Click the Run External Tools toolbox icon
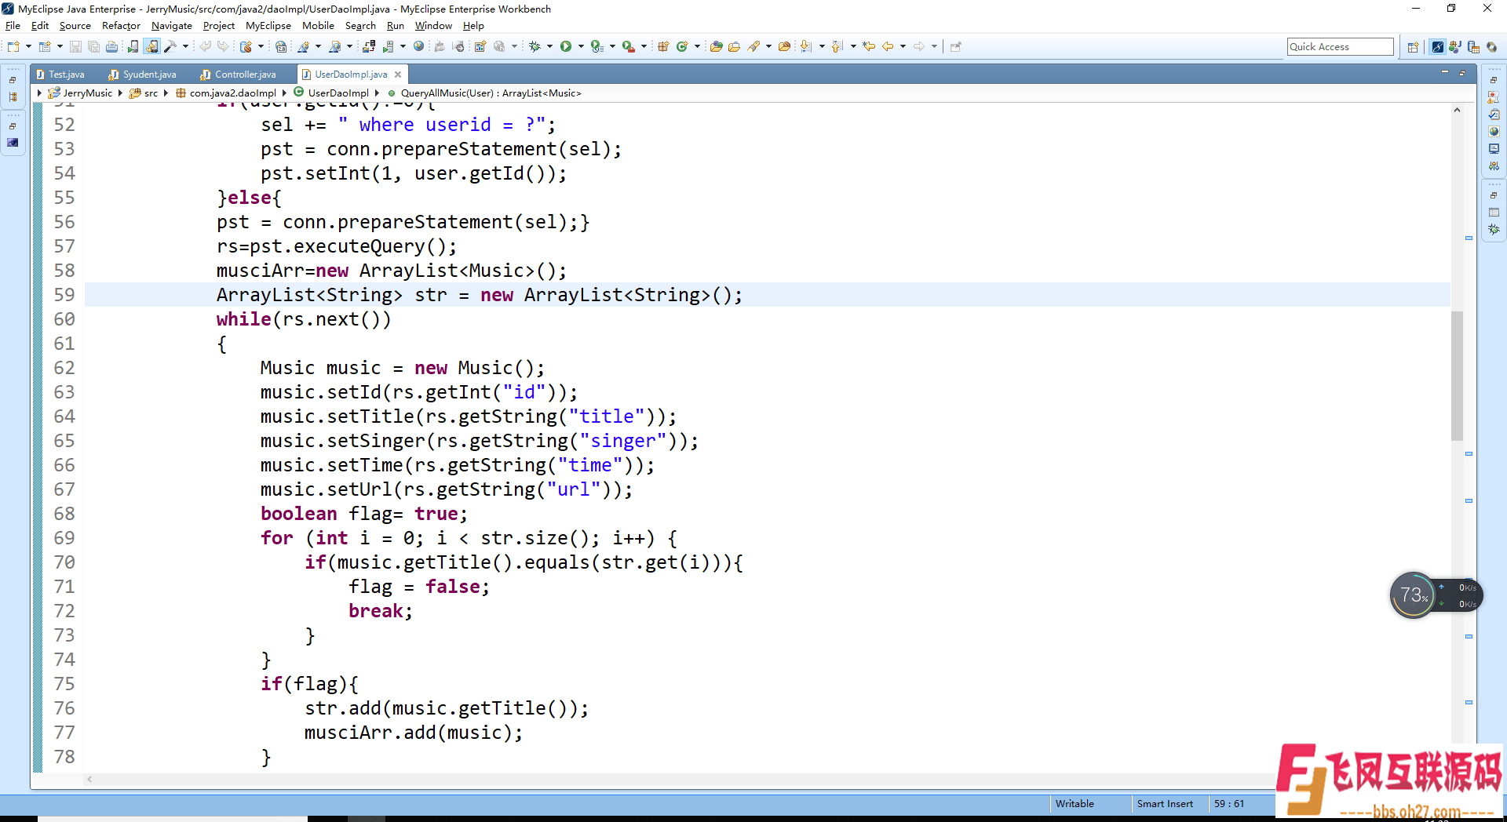This screenshot has width=1507, height=822. (x=628, y=47)
